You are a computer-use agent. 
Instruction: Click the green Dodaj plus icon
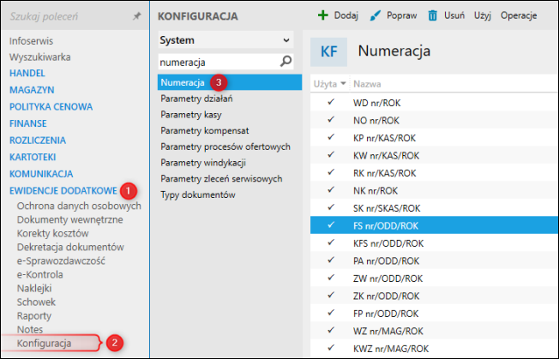[323, 15]
